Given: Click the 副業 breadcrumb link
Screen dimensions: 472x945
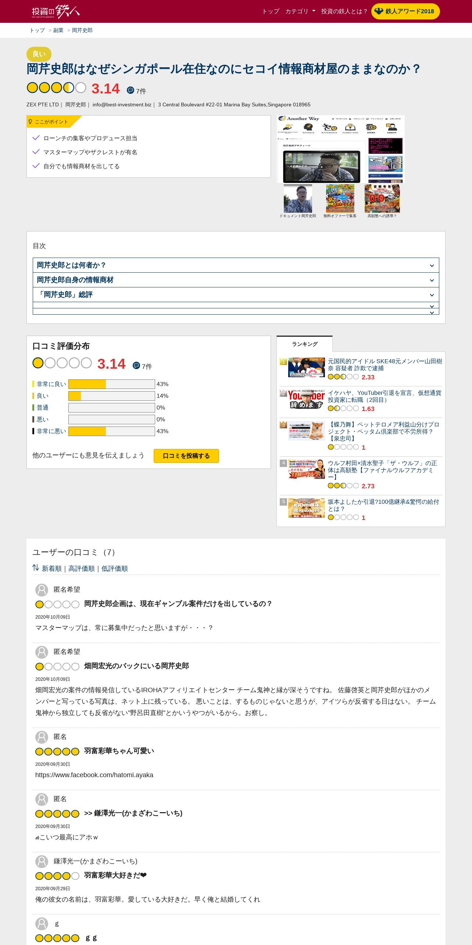Looking at the screenshot, I should (58, 30).
